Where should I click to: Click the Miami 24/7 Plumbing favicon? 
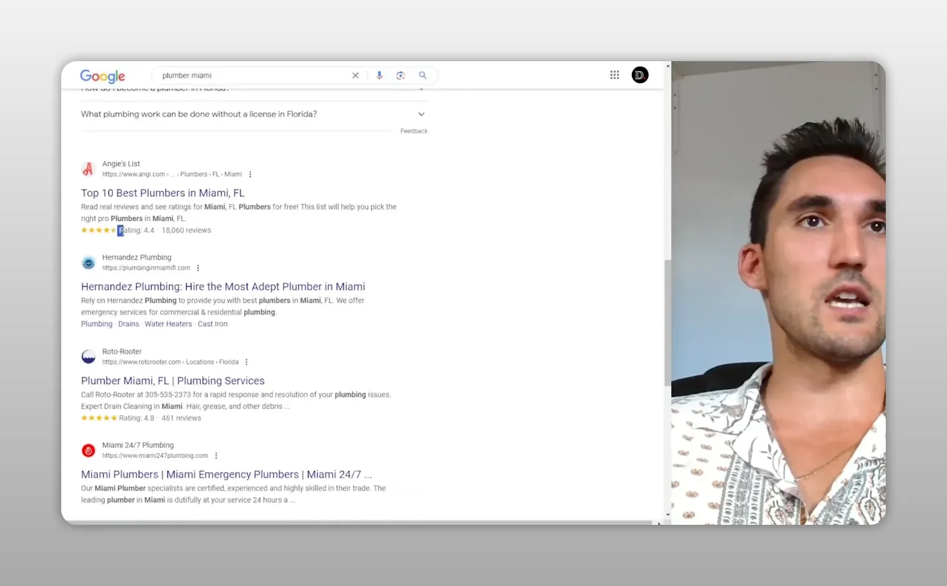(x=88, y=450)
